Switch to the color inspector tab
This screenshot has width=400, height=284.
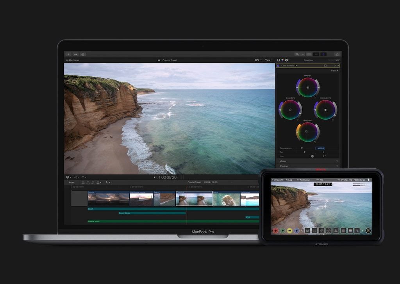tap(282, 60)
